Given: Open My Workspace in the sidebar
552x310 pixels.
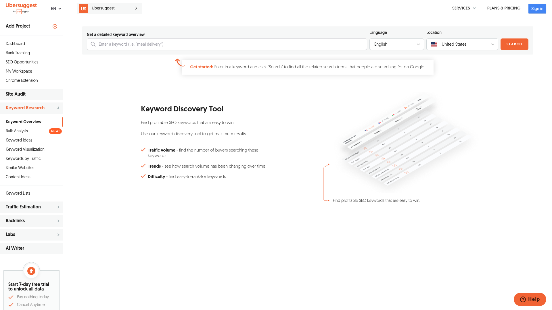Looking at the screenshot, I should [19, 71].
